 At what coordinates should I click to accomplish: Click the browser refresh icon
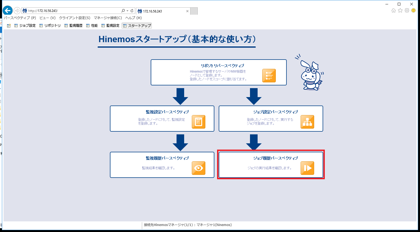pos(132,11)
